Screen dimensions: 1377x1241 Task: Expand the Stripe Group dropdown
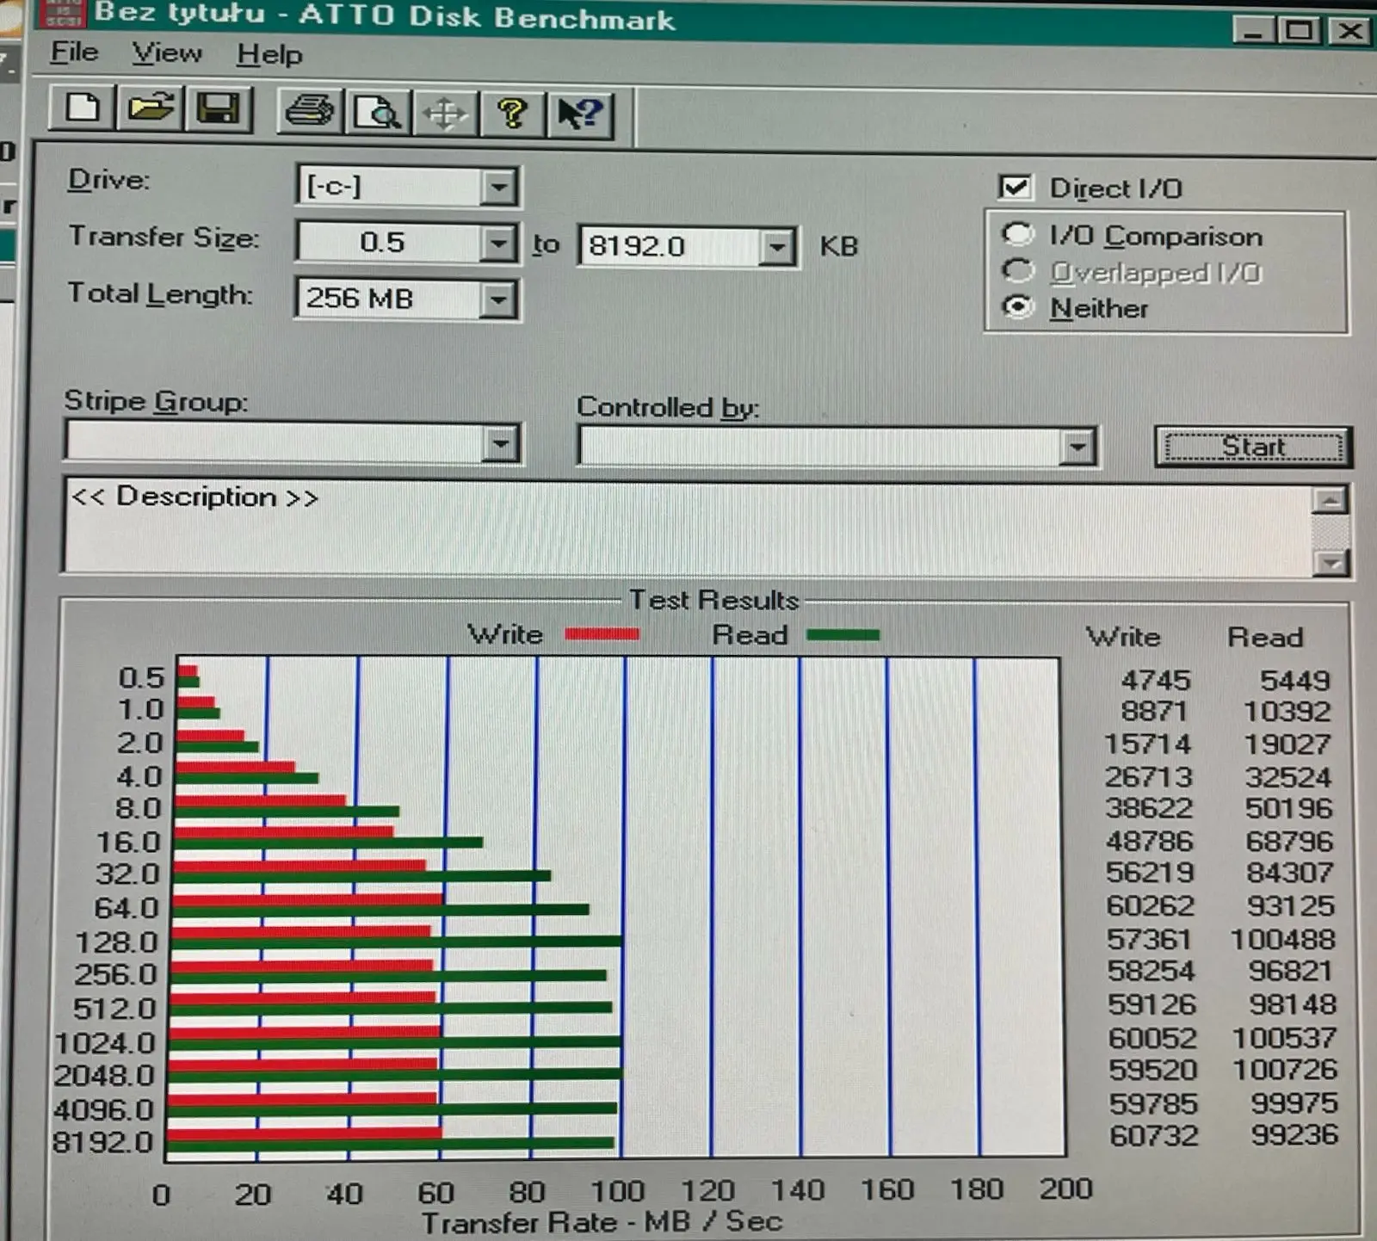[500, 444]
